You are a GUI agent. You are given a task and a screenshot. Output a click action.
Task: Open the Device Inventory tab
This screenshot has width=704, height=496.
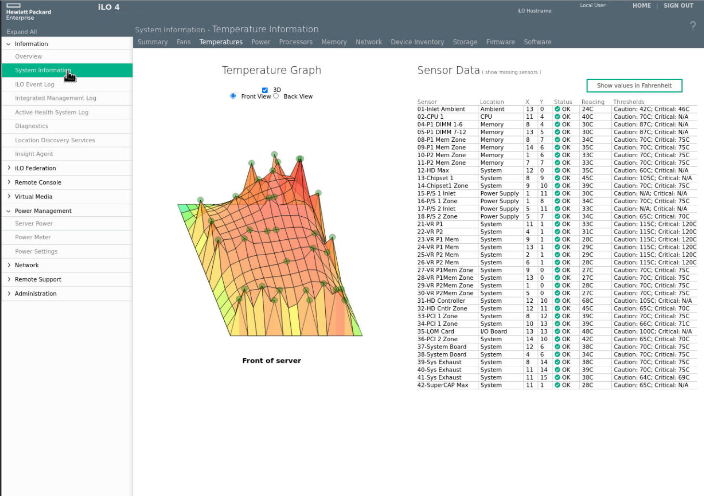pyautogui.click(x=417, y=42)
